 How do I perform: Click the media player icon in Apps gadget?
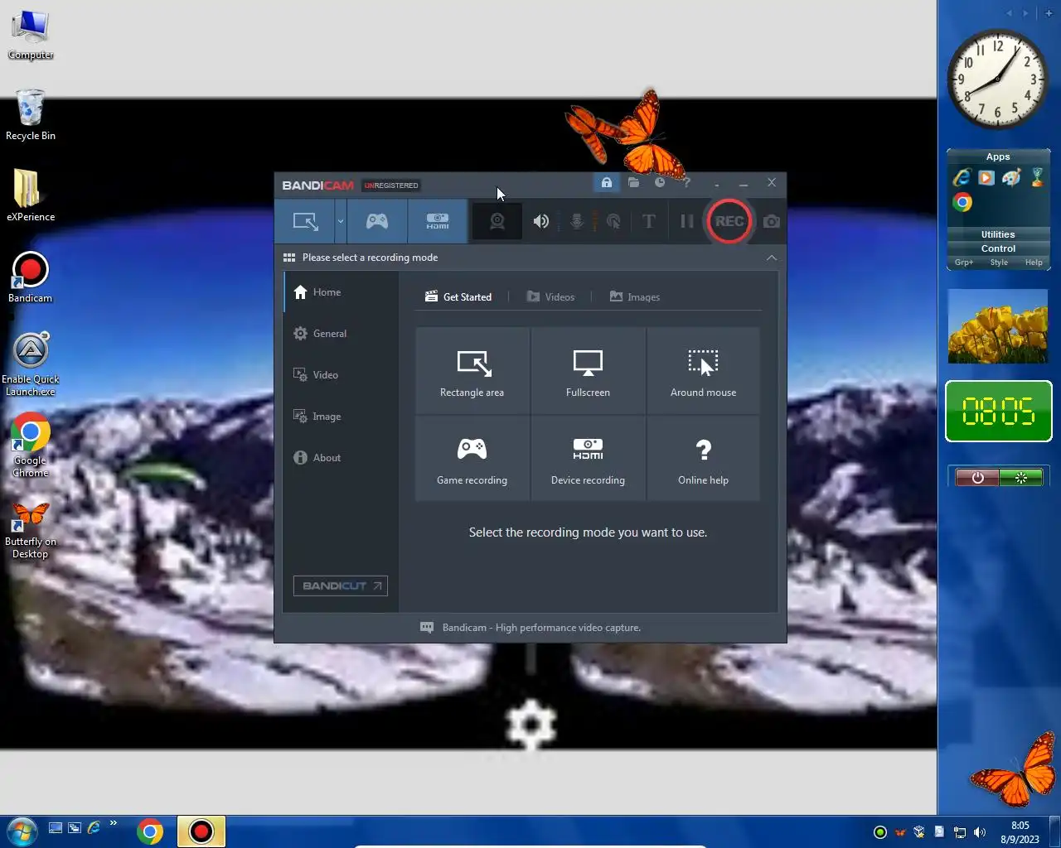coord(986,177)
